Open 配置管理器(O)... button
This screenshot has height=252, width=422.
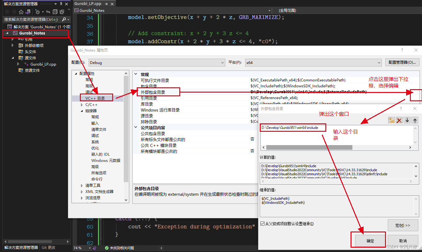tap(402, 62)
